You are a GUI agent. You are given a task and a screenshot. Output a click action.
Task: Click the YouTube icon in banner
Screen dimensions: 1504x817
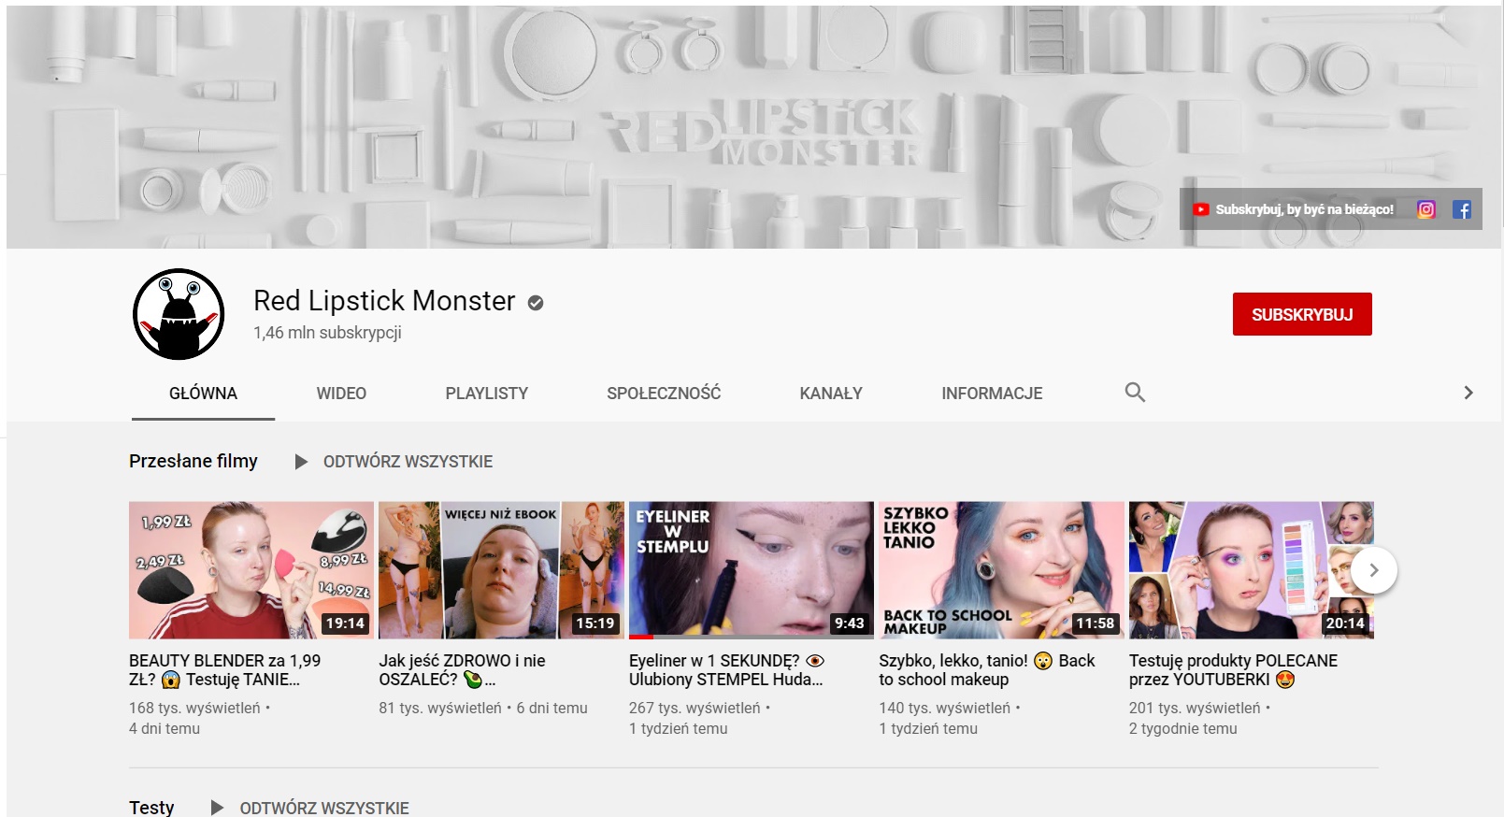point(1200,209)
